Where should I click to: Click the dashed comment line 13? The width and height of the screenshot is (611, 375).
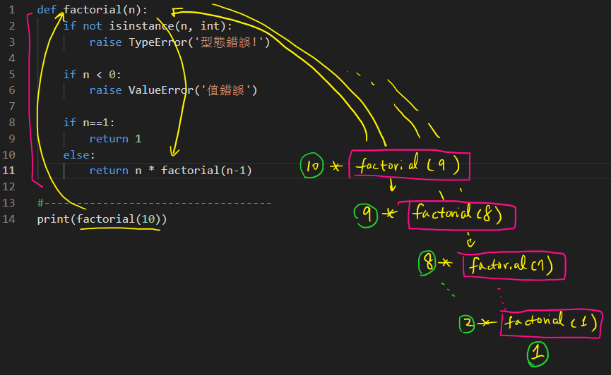[154, 203]
